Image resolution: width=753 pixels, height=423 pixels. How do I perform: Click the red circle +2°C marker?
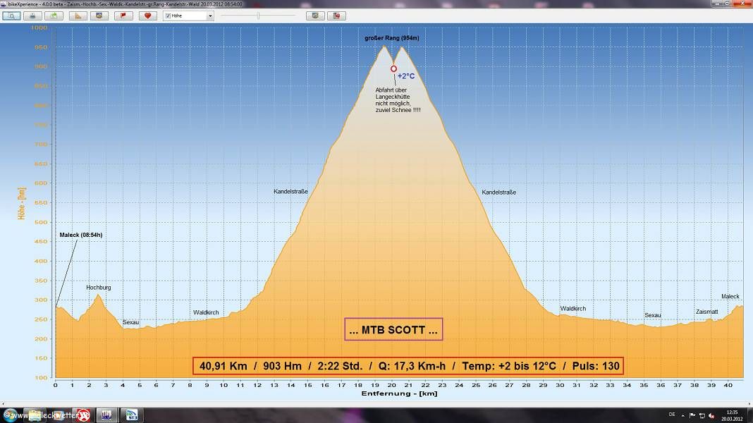(393, 69)
